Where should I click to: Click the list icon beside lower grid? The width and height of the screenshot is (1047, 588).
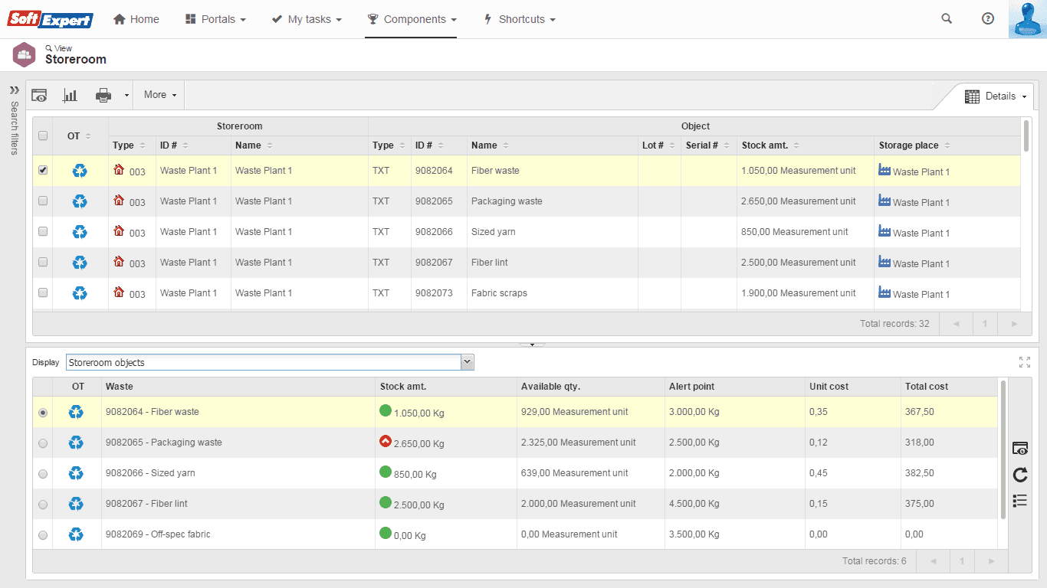[x=1019, y=501]
